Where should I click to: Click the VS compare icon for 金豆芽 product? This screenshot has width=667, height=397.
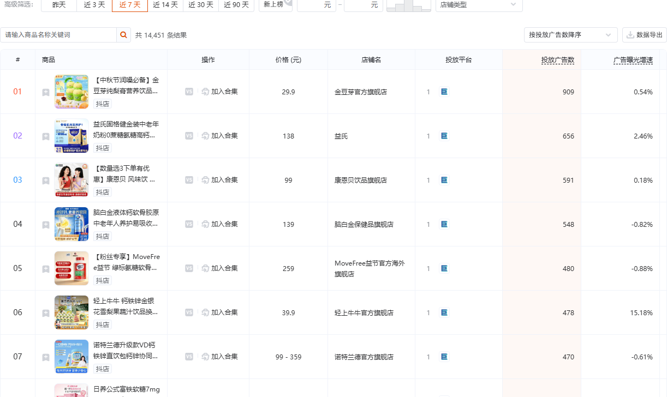pyautogui.click(x=189, y=92)
